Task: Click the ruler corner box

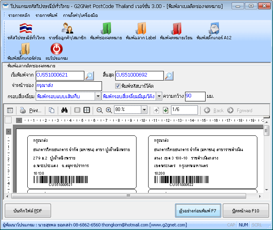Action: pos(8,120)
